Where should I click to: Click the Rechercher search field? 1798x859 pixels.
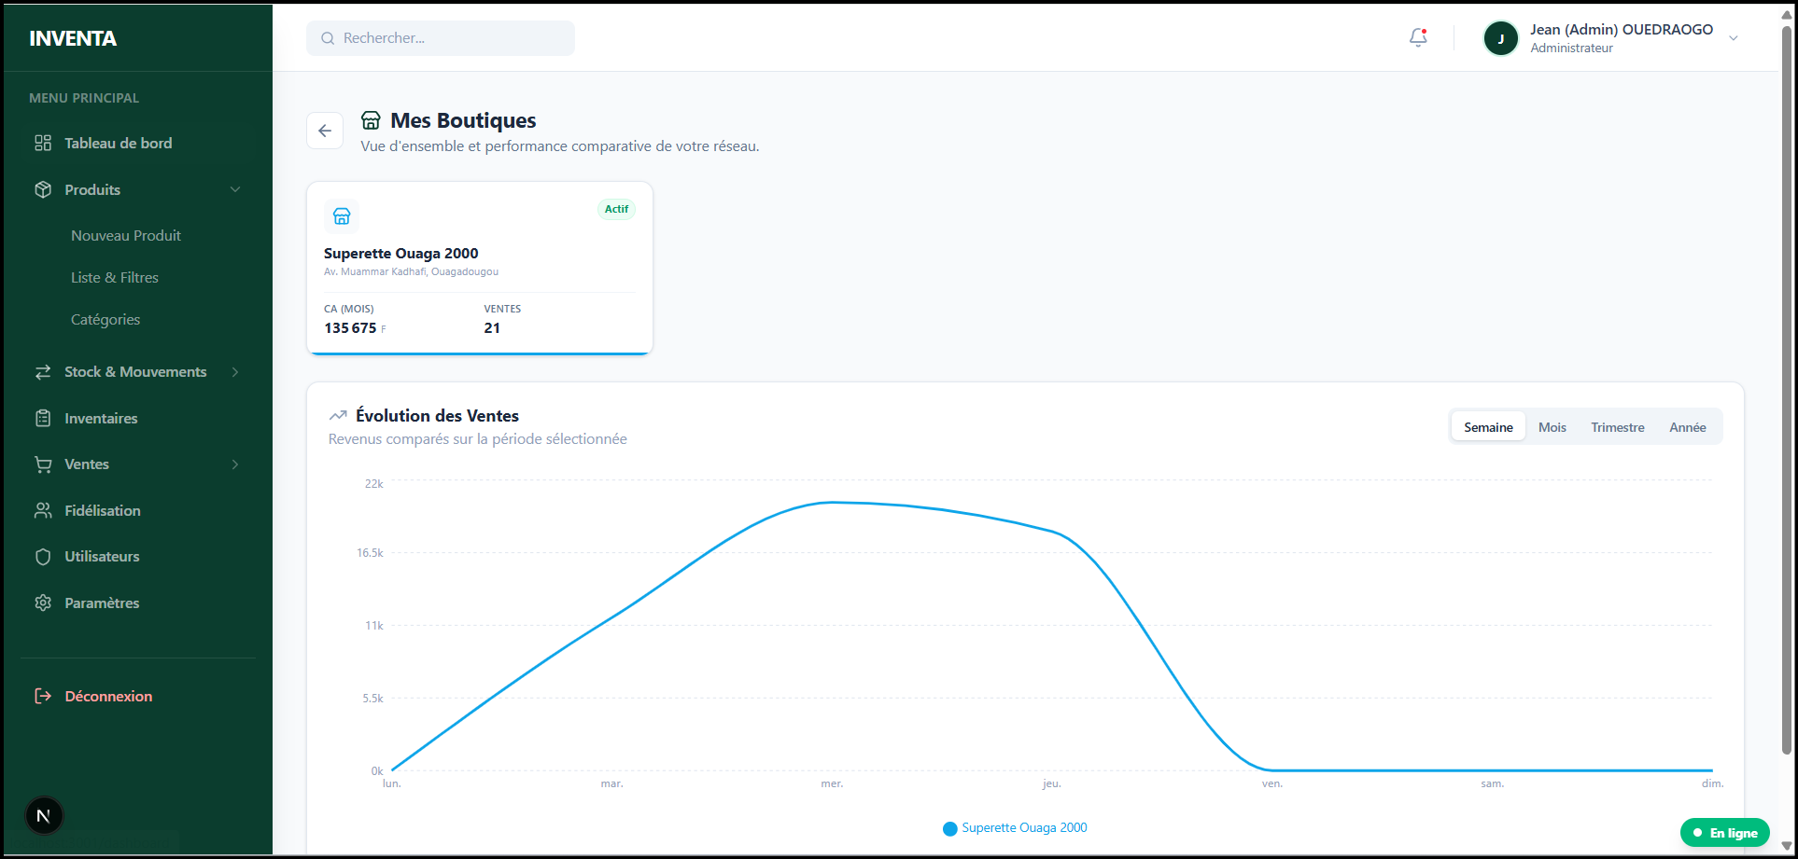[x=441, y=38]
